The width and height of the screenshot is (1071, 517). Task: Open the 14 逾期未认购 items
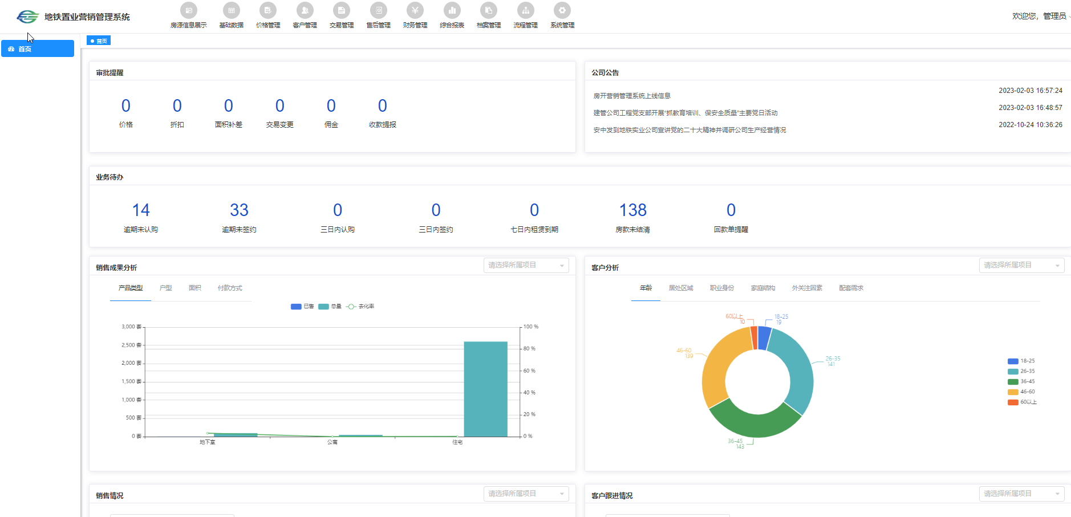pos(141,210)
